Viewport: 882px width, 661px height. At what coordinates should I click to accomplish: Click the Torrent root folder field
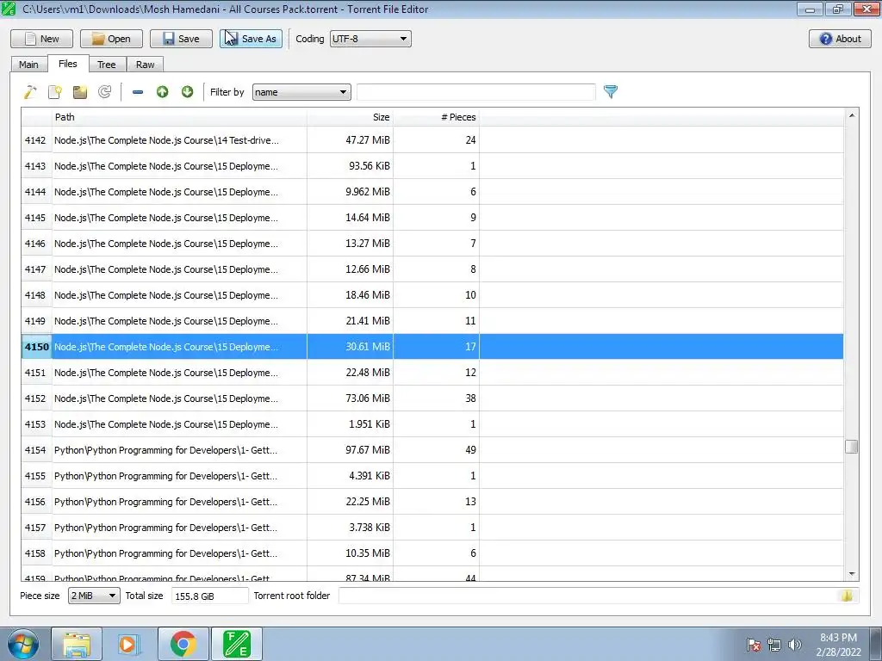click(599, 596)
